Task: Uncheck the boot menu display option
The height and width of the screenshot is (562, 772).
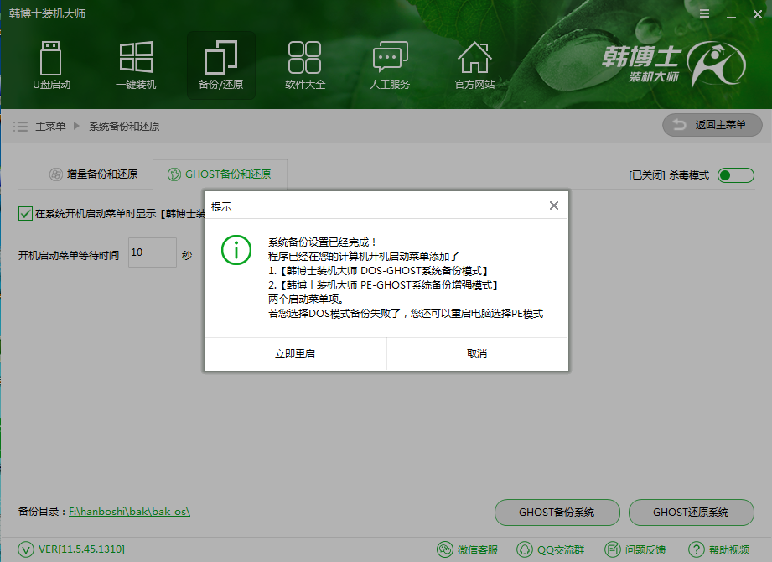Action: (x=24, y=213)
